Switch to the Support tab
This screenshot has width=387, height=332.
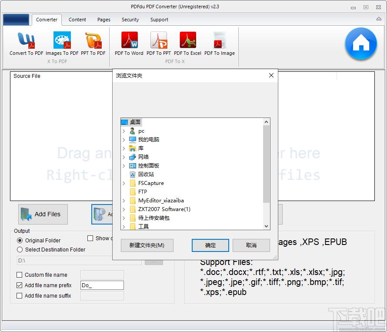[159, 20]
